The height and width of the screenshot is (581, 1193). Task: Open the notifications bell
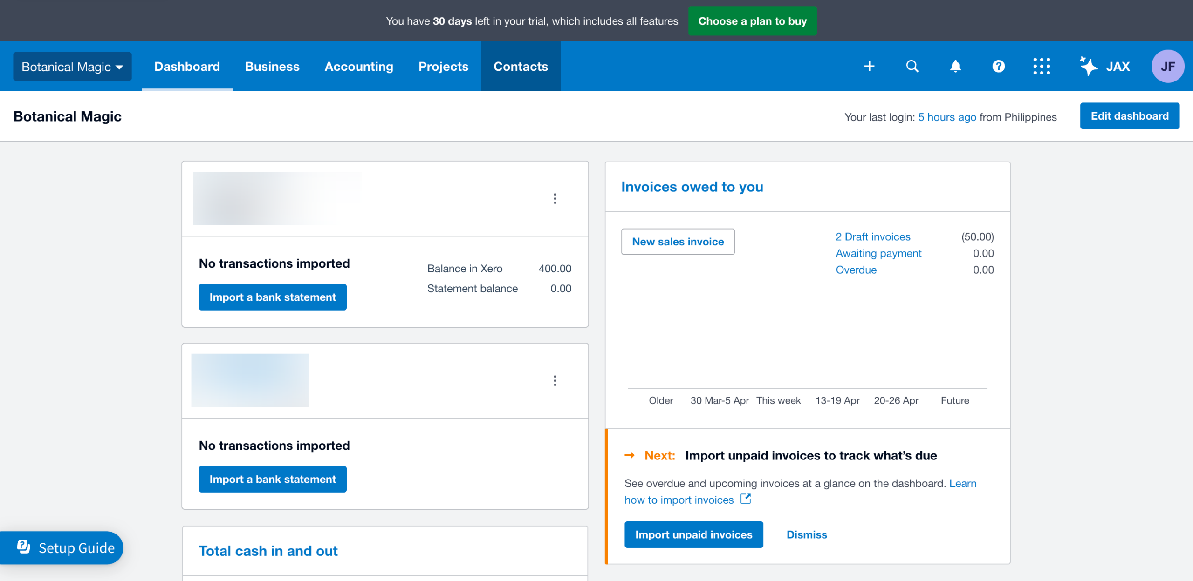pos(955,66)
